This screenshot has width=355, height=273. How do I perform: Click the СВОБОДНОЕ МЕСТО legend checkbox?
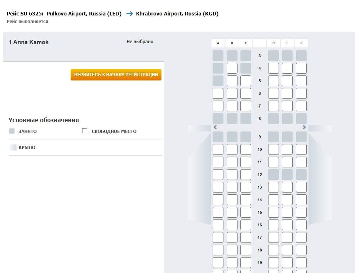click(x=85, y=131)
